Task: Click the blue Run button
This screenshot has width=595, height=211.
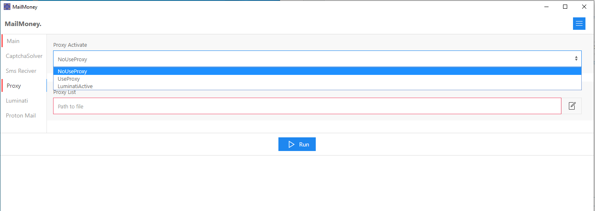Action: pos(297,144)
